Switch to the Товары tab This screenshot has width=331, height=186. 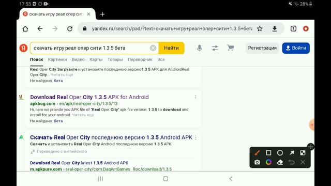click(115, 59)
